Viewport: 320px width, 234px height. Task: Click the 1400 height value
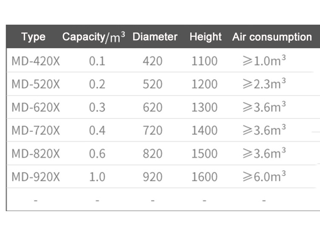pyautogui.click(x=204, y=130)
